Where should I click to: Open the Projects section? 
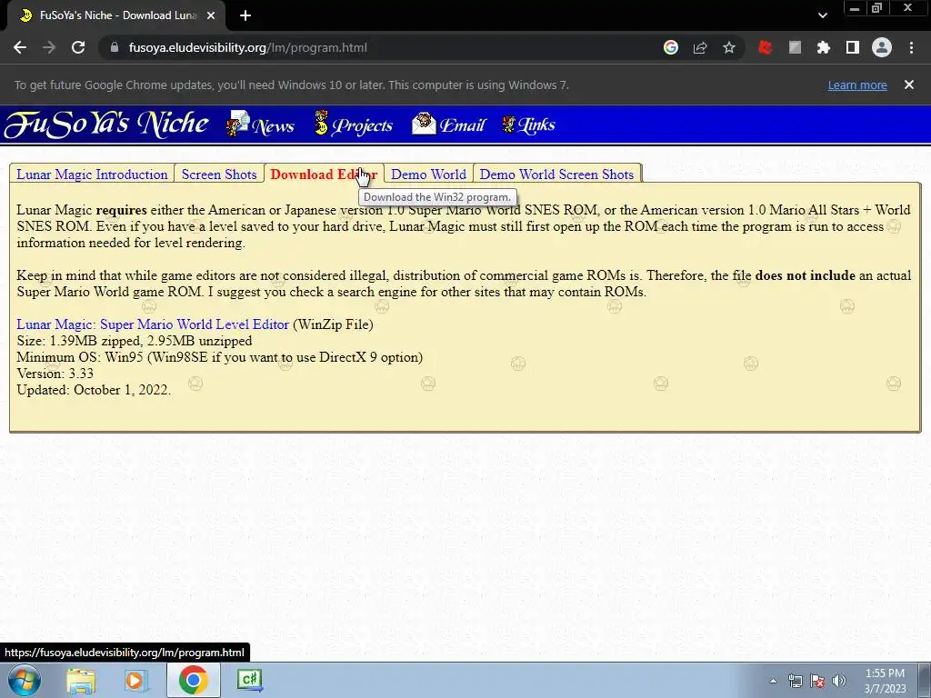354,124
